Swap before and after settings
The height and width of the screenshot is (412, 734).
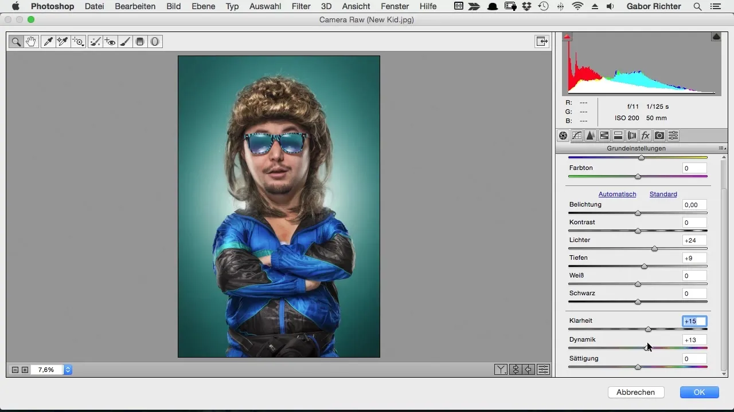[515, 369]
